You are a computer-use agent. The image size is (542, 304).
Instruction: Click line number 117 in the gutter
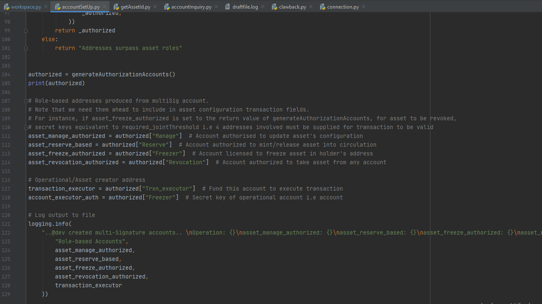pyautogui.click(x=6, y=189)
